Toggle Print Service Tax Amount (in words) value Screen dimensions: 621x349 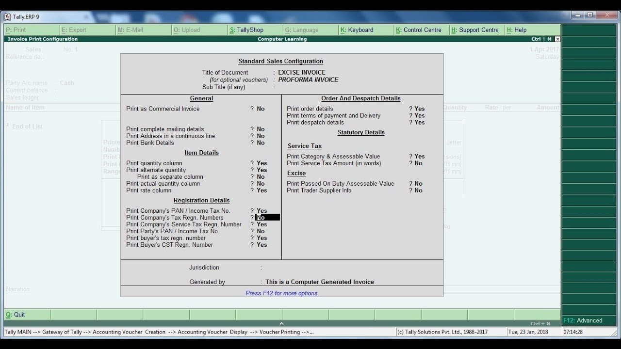(418, 163)
